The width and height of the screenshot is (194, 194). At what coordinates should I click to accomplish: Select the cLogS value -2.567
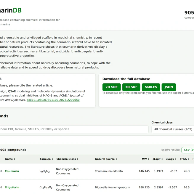172,187
